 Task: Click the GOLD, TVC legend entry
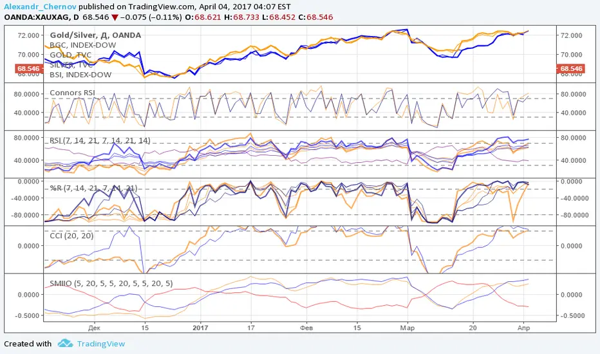point(70,55)
